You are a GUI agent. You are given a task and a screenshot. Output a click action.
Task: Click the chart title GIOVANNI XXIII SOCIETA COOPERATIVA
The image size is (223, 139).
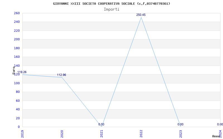(x=111, y=4)
